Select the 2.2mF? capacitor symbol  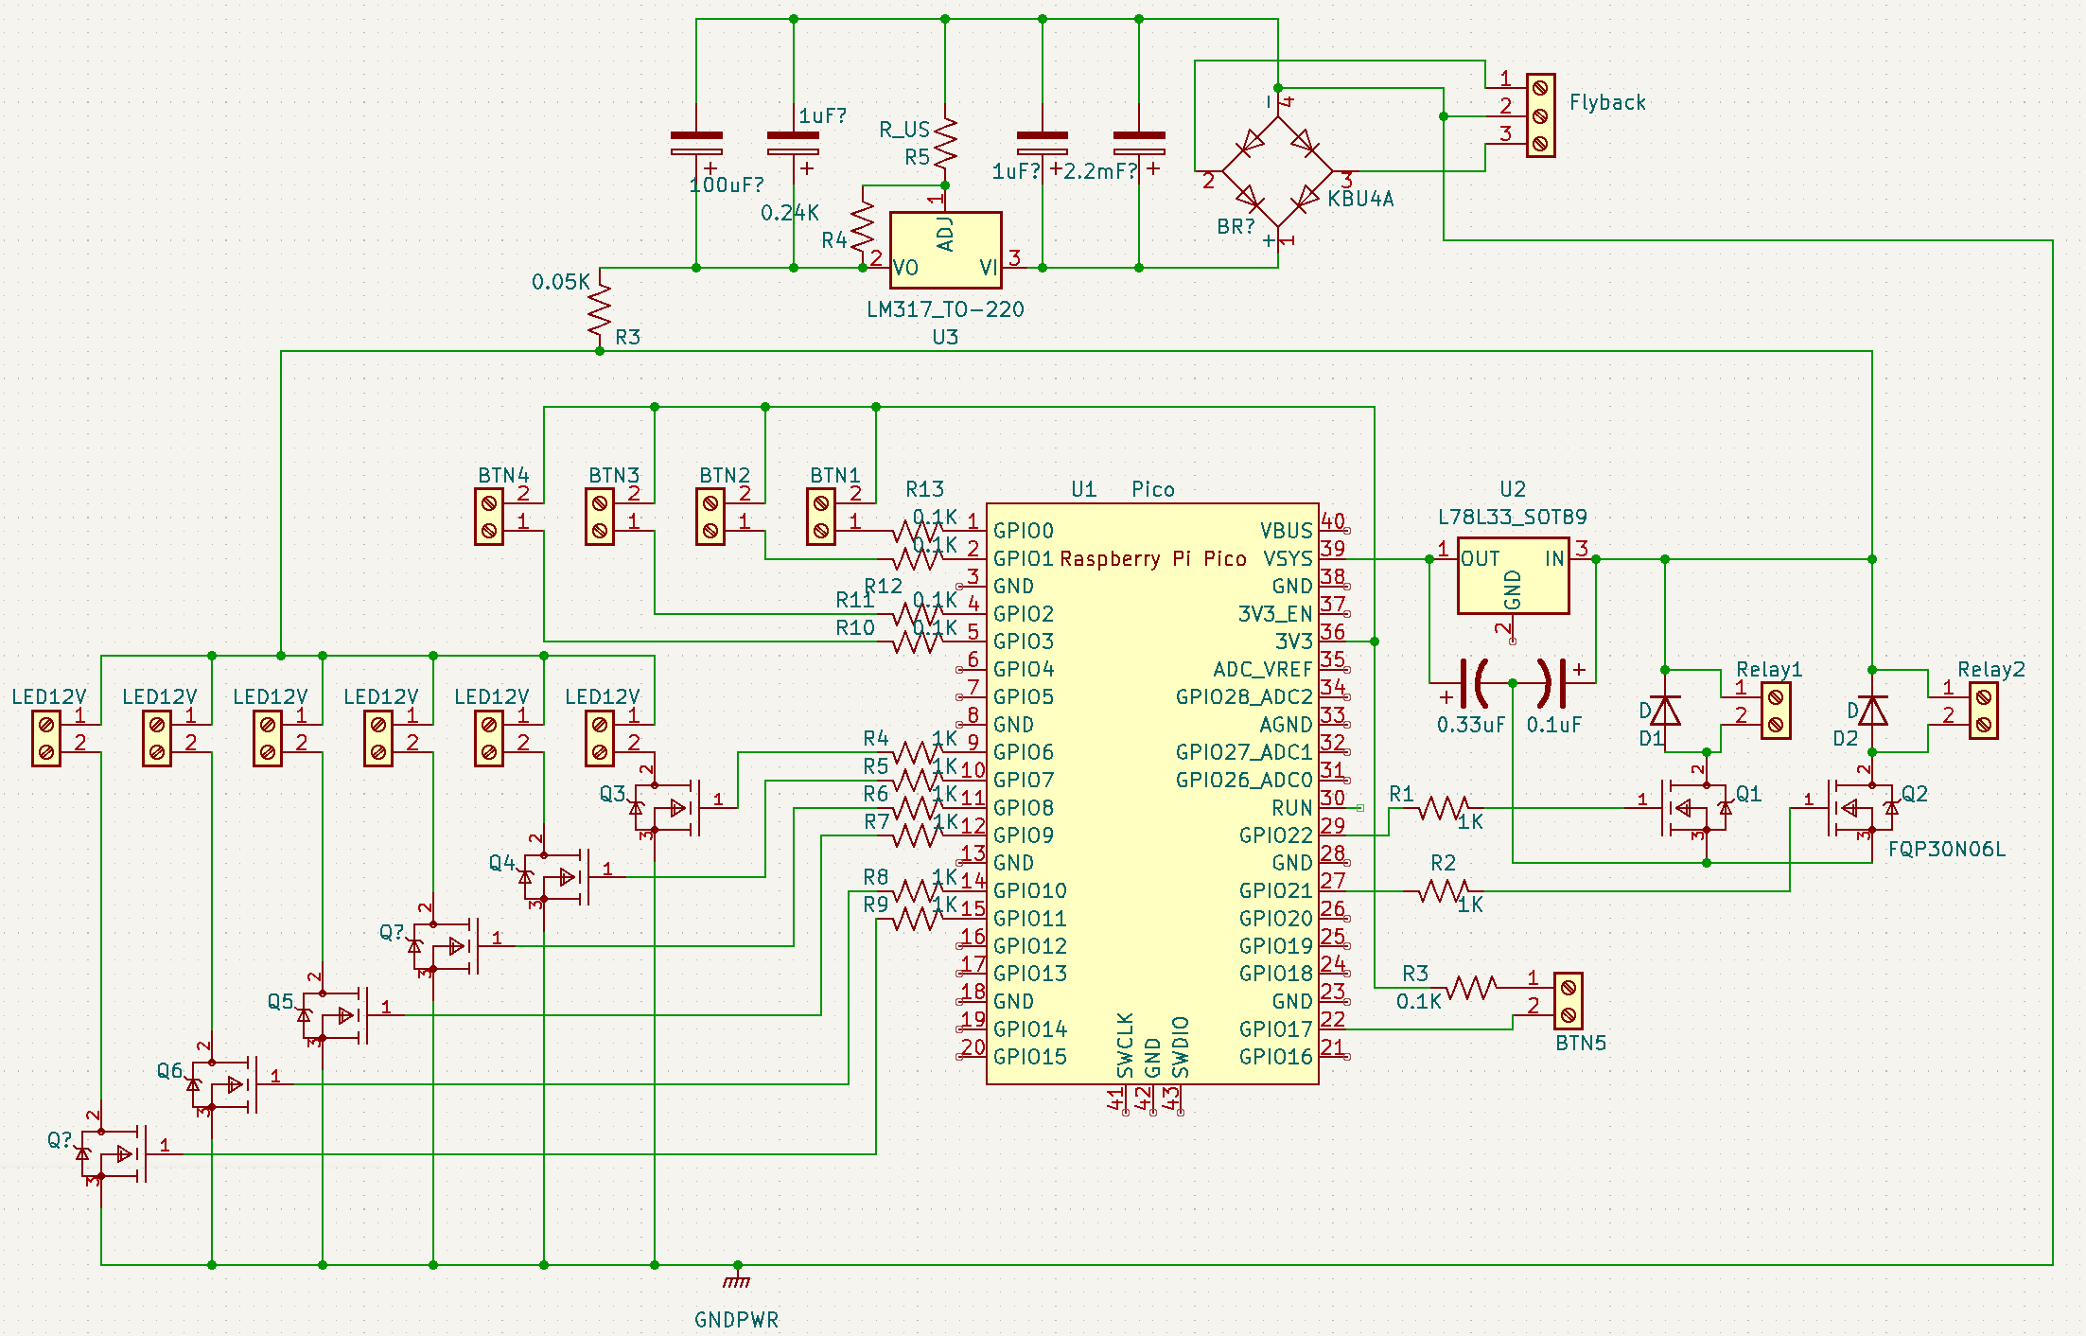coord(1139,144)
